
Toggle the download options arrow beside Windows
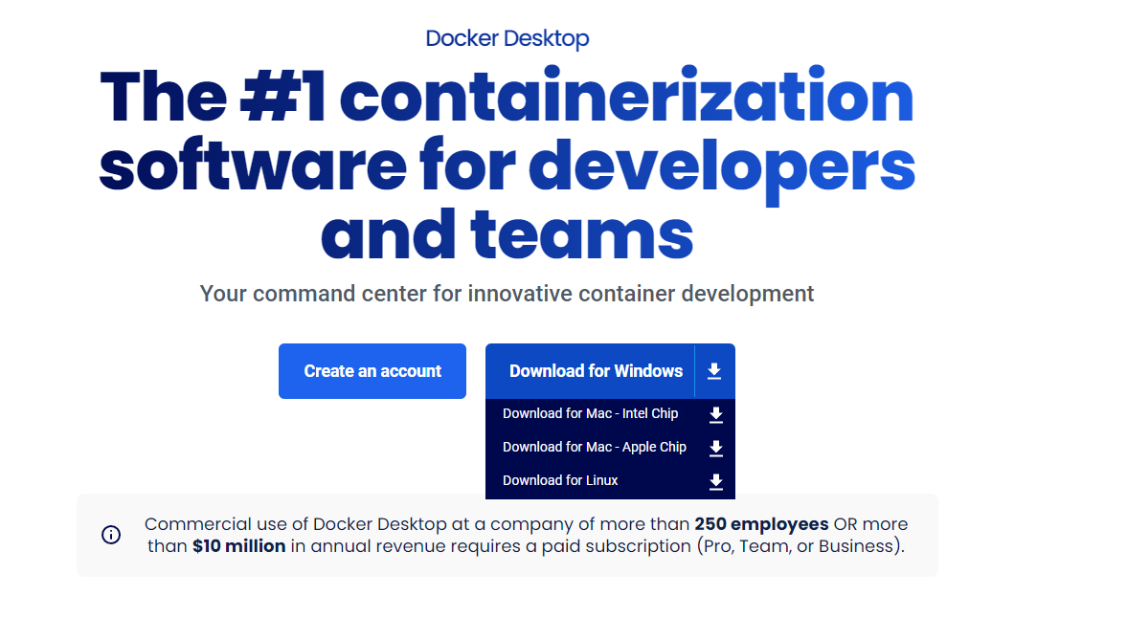tap(714, 371)
